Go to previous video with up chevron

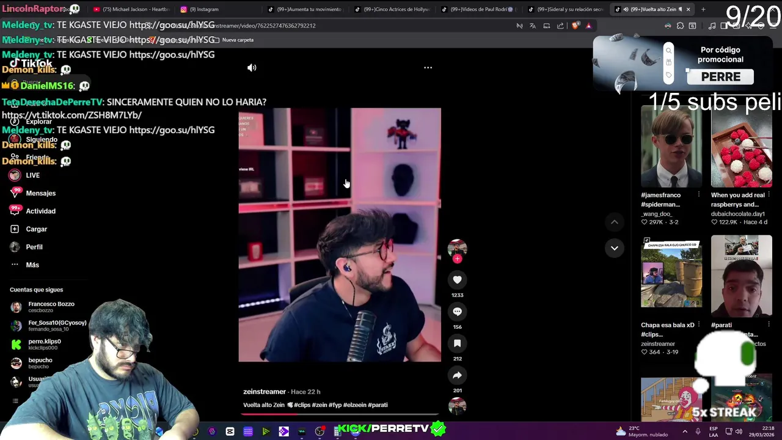click(x=614, y=222)
